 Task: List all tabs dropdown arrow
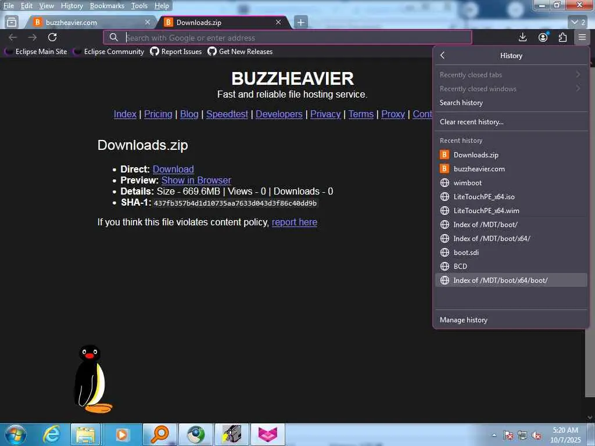point(578,23)
